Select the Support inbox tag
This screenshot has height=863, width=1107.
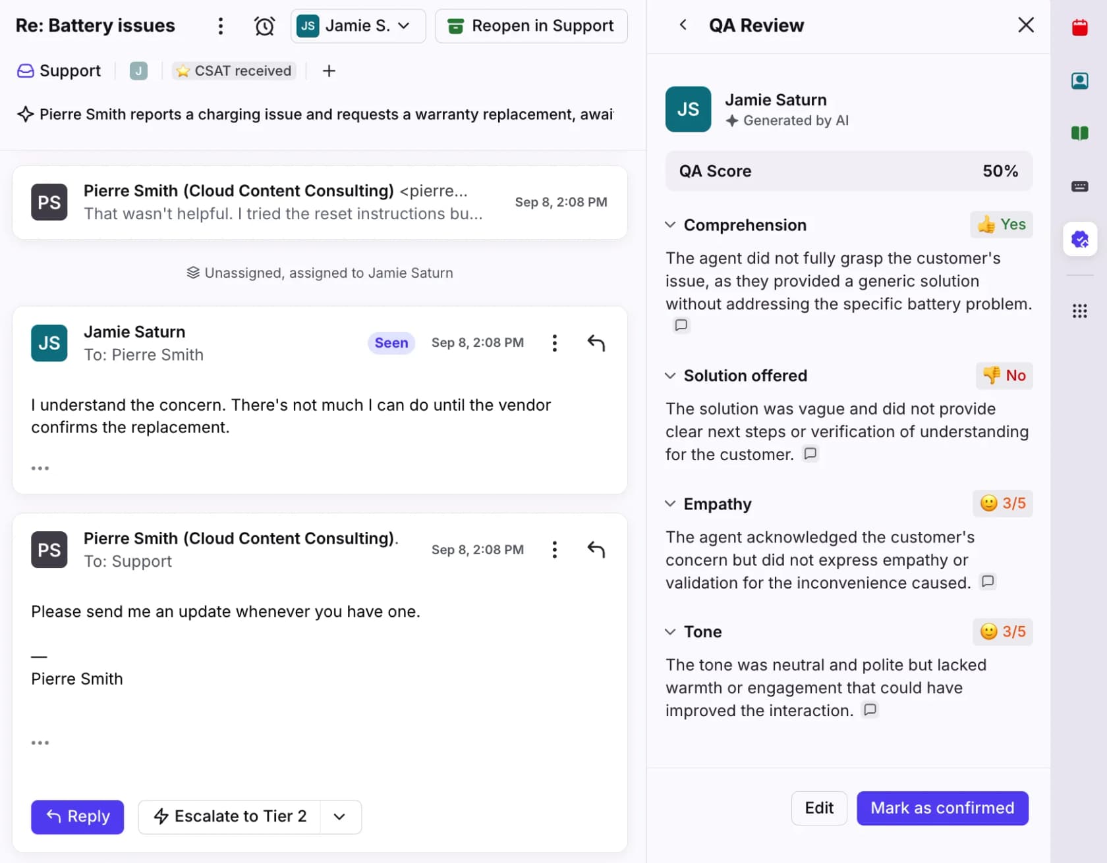pos(59,70)
